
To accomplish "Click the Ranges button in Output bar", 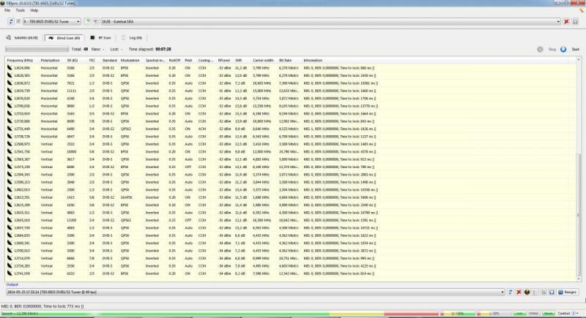I will [x=567, y=292].
